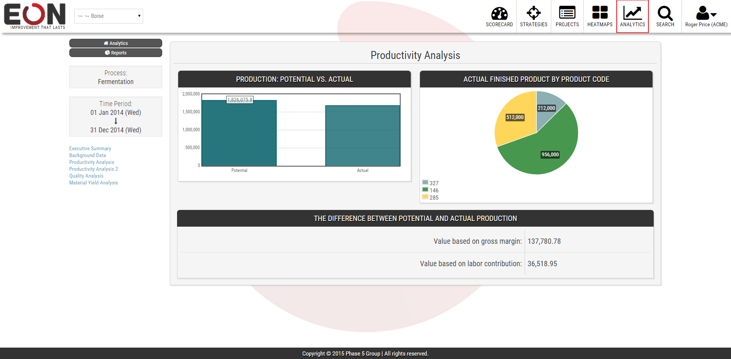The width and height of the screenshot is (731, 359).
Task: Click the legend swatch for code 327
Action: tap(425, 183)
